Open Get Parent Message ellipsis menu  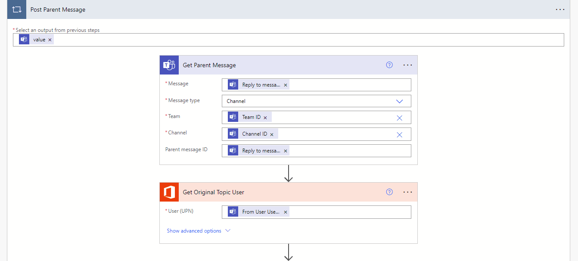[407, 65]
